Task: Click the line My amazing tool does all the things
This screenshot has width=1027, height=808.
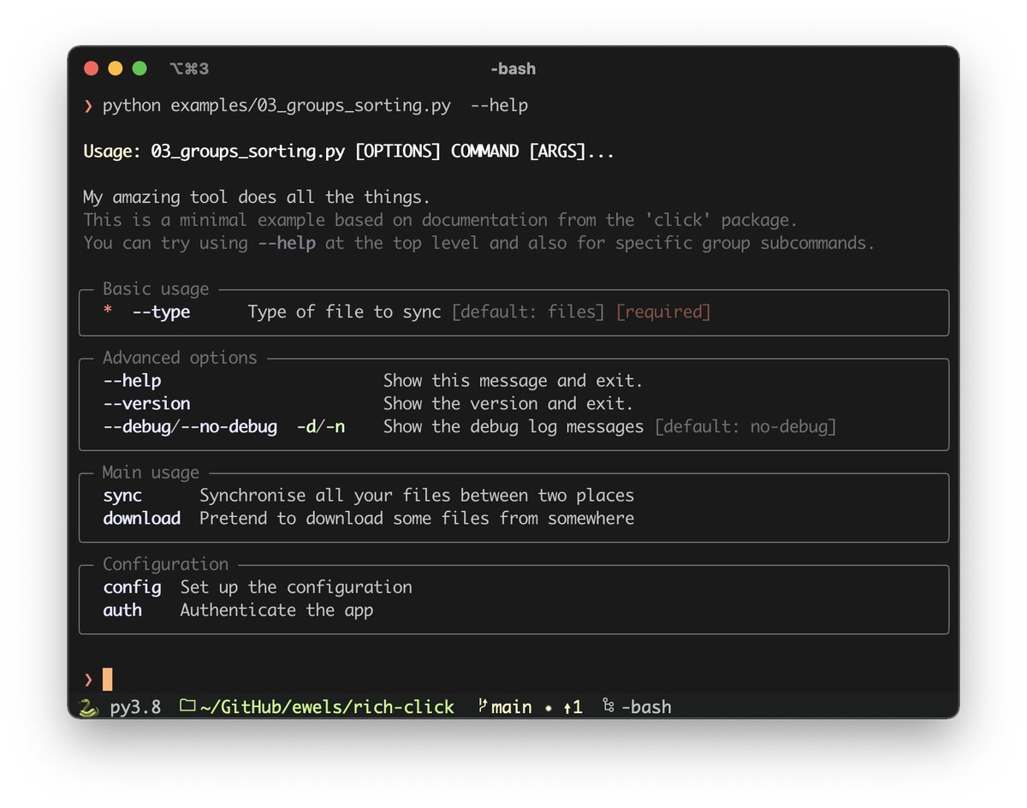Action: [x=257, y=198]
